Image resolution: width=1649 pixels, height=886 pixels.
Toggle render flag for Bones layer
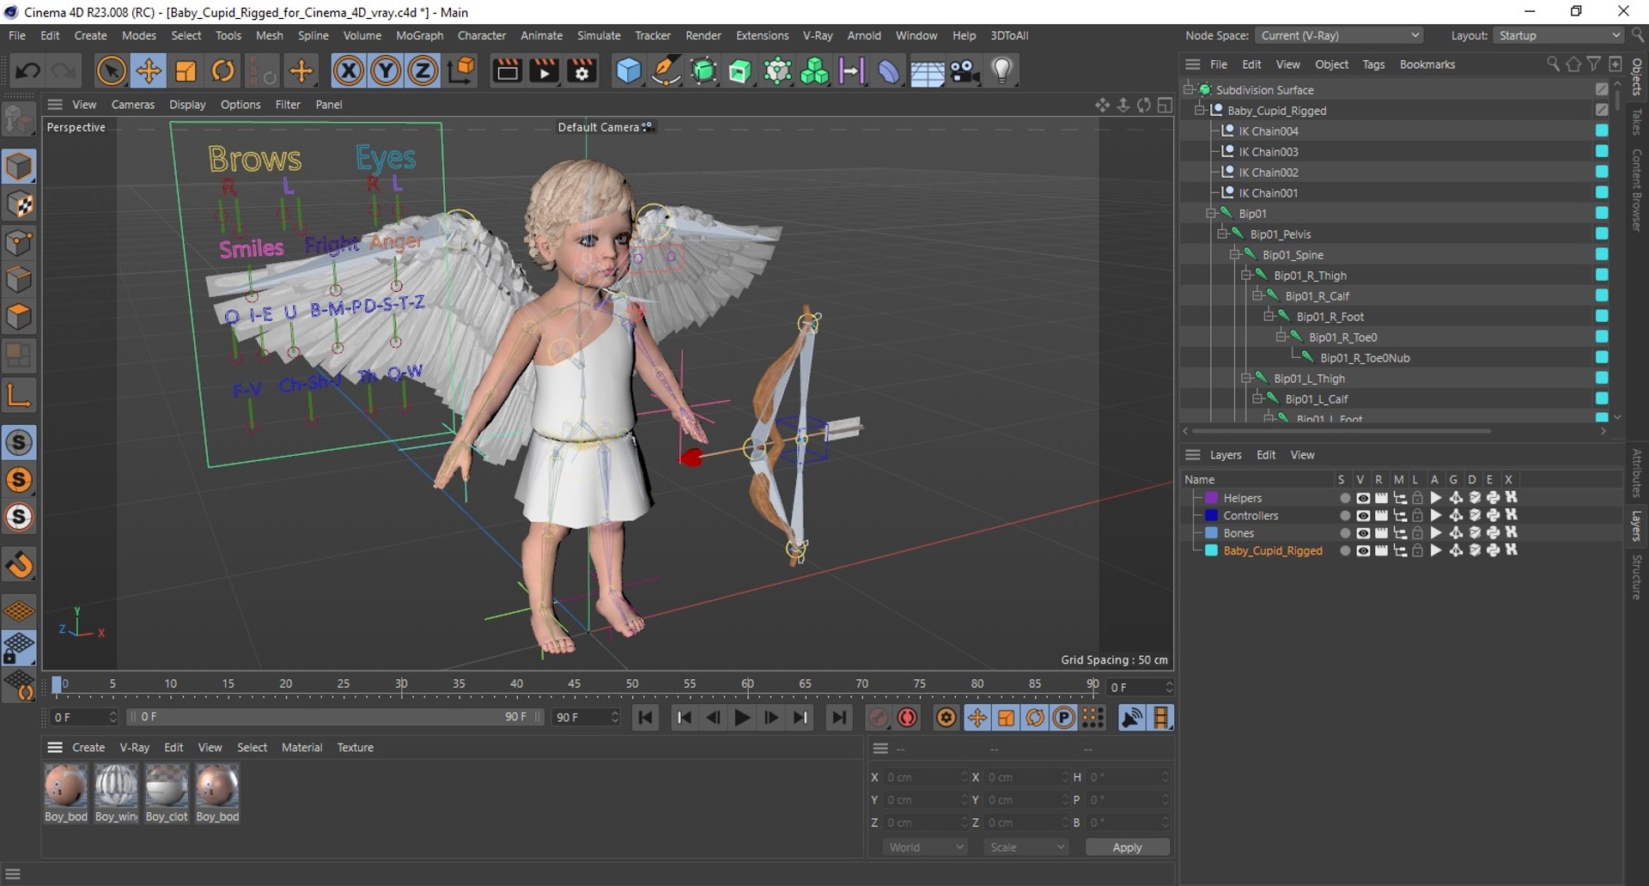pos(1381,533)
